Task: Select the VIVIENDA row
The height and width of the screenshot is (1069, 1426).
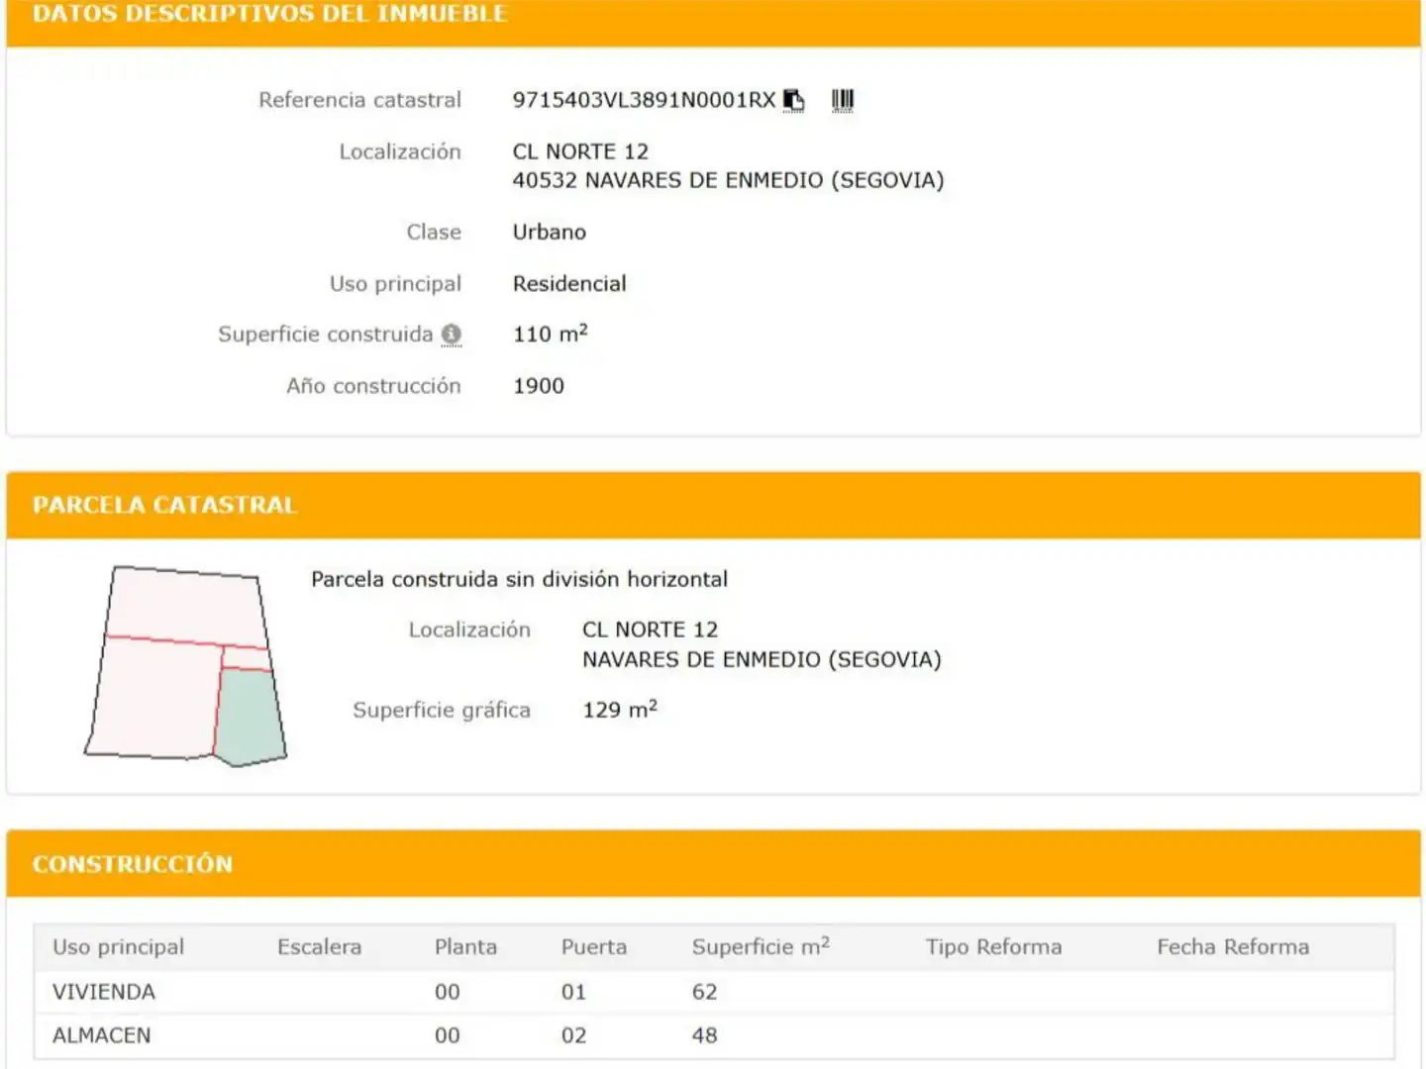Action: tap(714, 992)
